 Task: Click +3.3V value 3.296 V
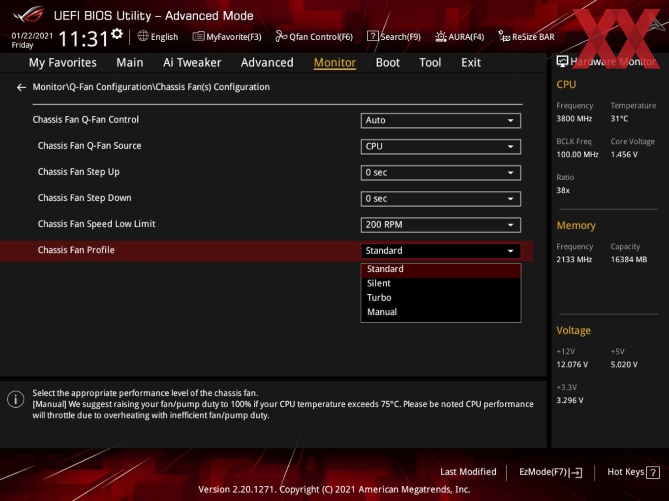(x=570, y=400)
